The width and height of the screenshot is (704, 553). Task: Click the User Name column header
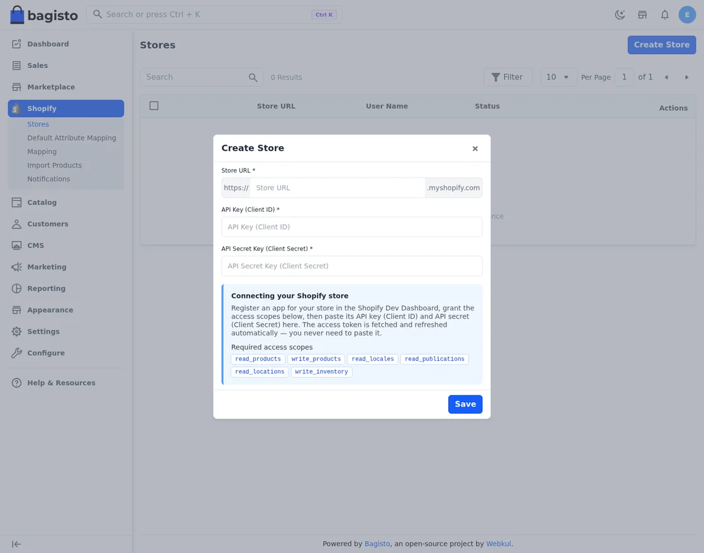pyautogui.click(x=387, y=106)
